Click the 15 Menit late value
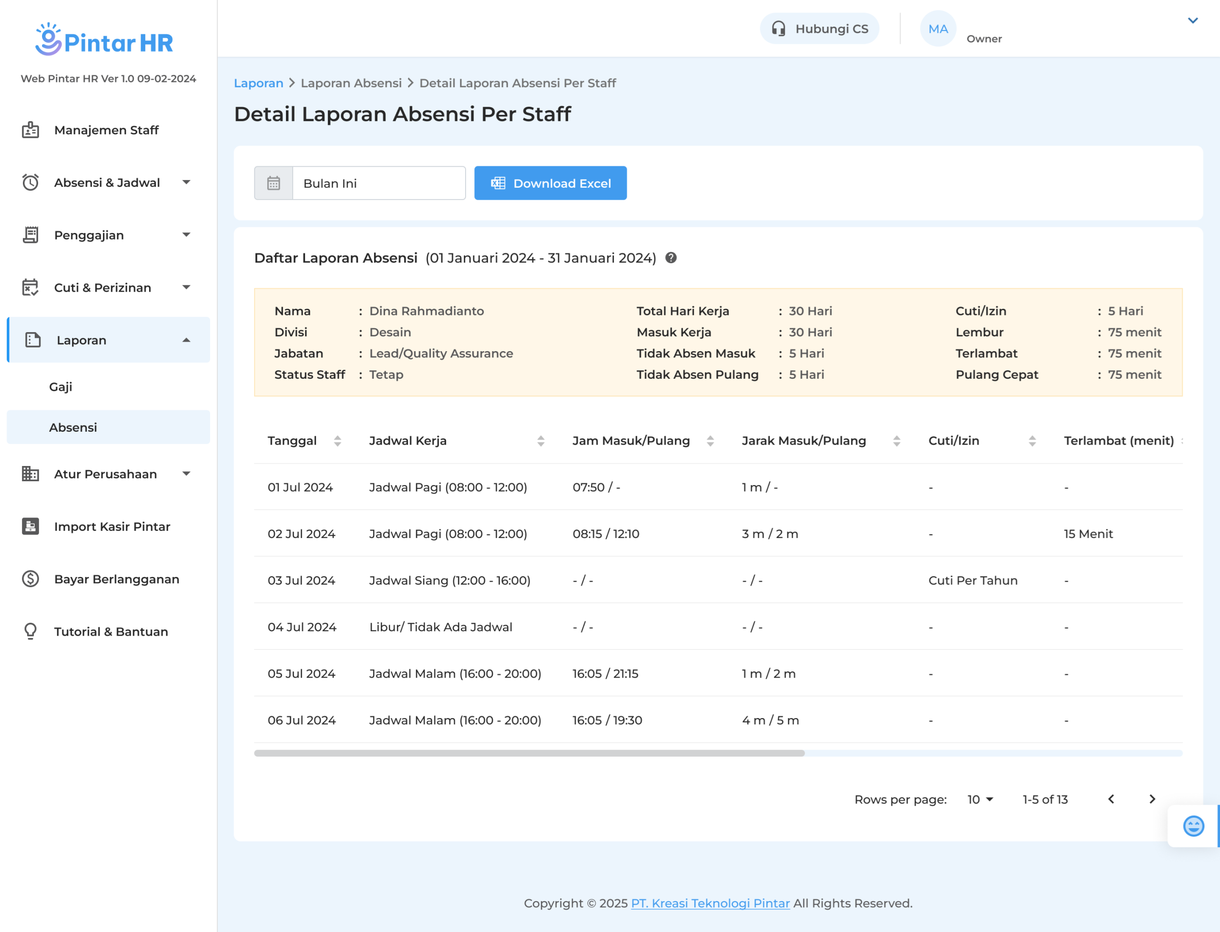1220x932 pixels. click(1088, 534)
